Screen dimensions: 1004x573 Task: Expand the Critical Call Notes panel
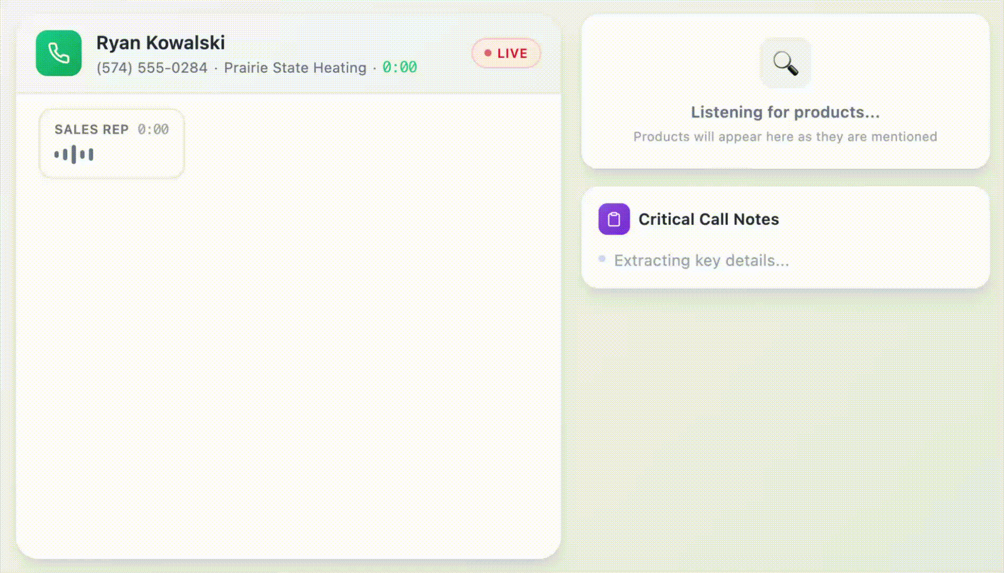(x=785, y=237)
